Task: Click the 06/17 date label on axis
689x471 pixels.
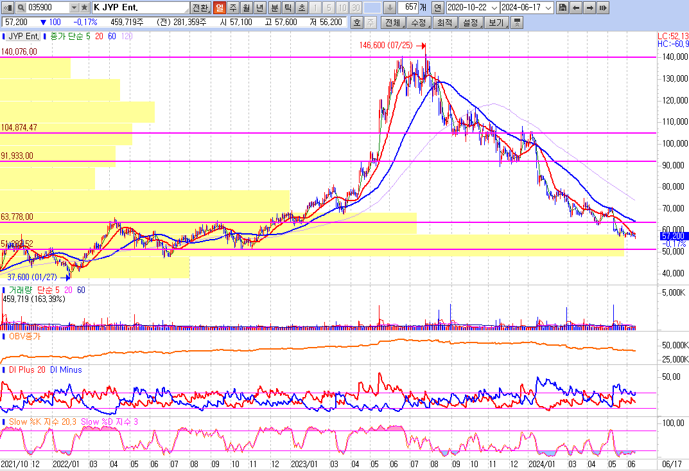Action: click(672, 465)
